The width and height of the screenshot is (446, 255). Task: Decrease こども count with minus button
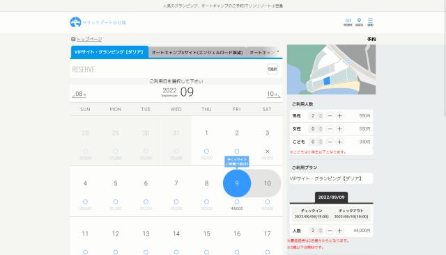[330, 142]
